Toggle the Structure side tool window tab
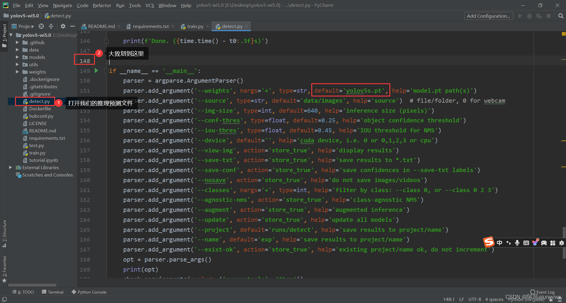 click(x=4, y=234)
